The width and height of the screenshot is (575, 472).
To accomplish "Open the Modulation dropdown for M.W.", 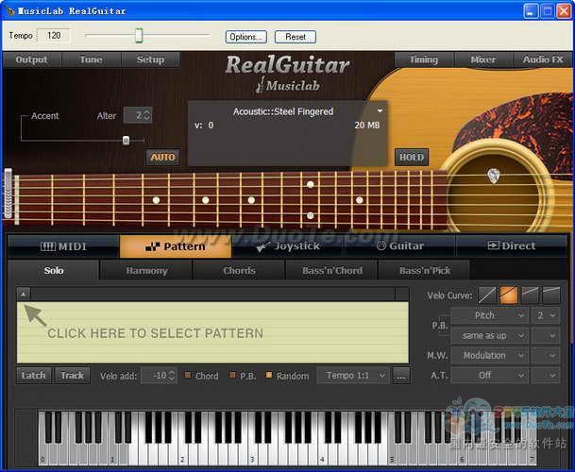I will (490, 355).
